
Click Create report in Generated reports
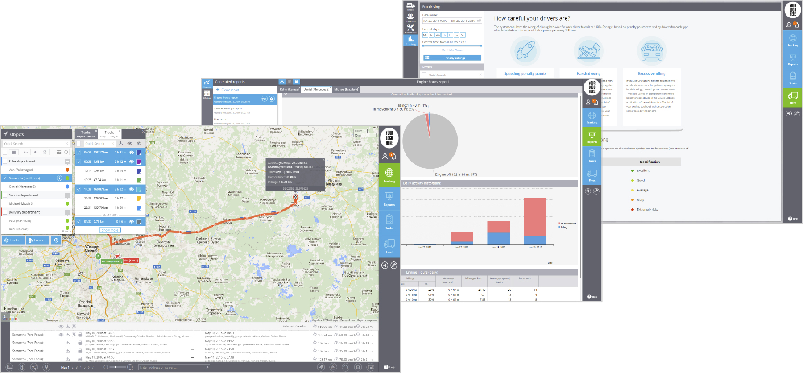click(228, 90)
